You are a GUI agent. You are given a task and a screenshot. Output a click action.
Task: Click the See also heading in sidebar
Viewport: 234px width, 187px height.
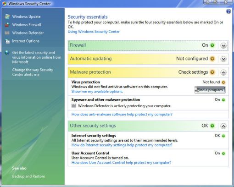[x=19, y=168]
